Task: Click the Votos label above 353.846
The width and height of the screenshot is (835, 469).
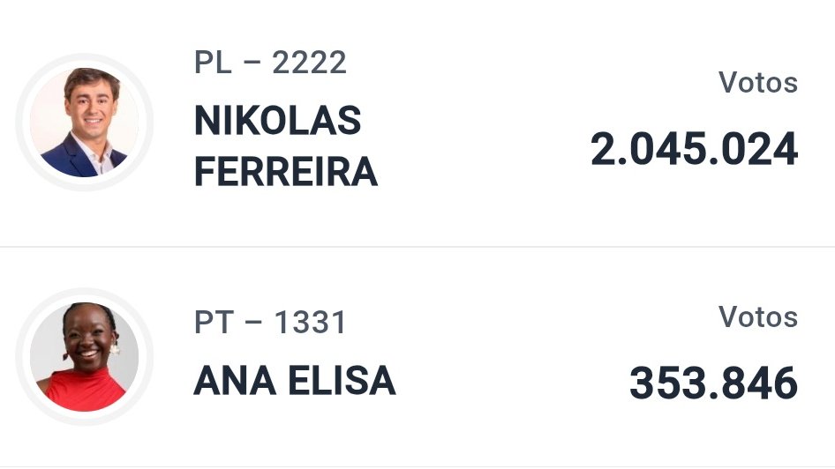Action: [x=758, y=316]
